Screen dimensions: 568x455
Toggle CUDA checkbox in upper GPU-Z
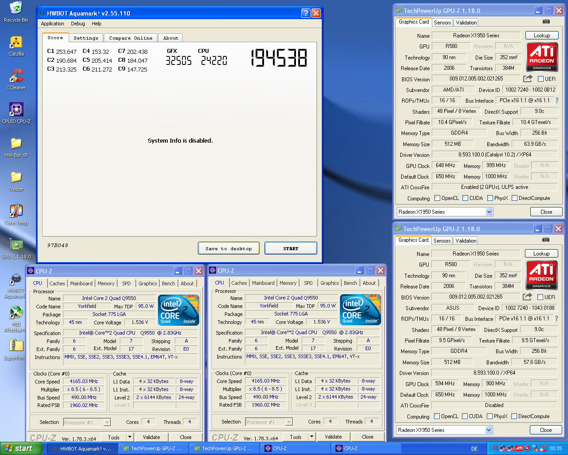coord(465,198)
